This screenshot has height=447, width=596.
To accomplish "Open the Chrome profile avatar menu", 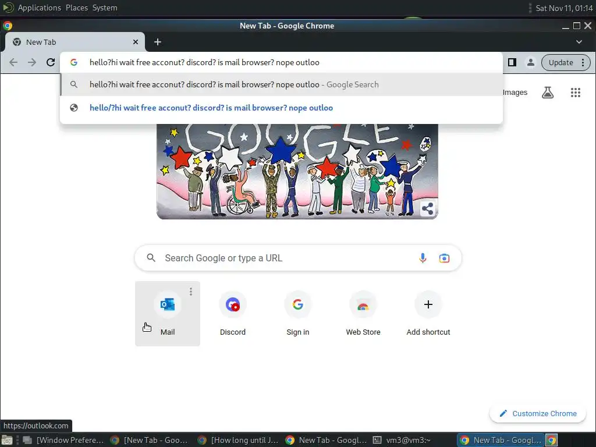I will (x=531, y=62).
